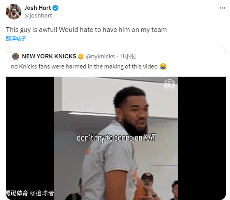Open the @joshhart handle link
The height and width of the screenshot is (200, 230).
(38, 16)
